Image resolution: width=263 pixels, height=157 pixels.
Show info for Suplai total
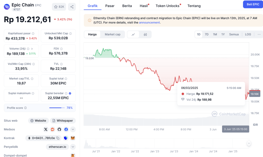click(66, 79)
